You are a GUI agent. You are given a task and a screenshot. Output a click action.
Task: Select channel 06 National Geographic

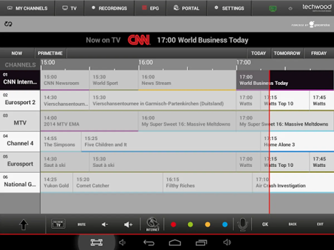tap(20, 182)
